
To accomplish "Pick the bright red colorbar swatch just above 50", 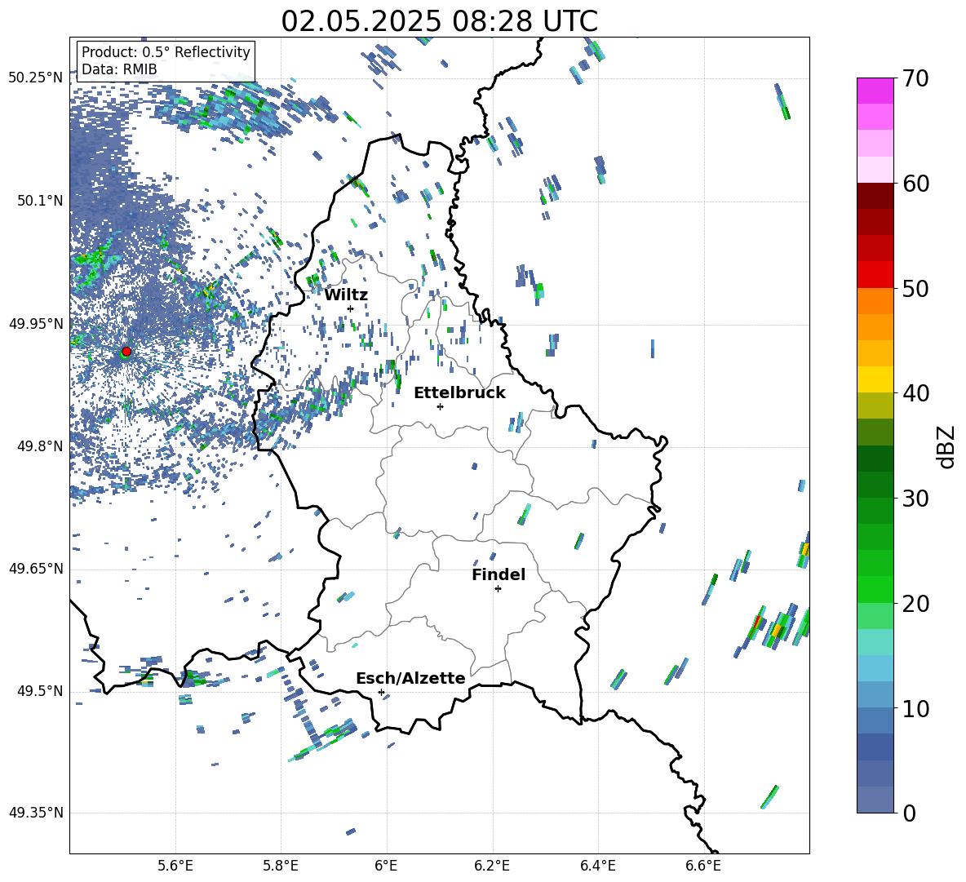I will pyautogui.click(x=875, y=275).
